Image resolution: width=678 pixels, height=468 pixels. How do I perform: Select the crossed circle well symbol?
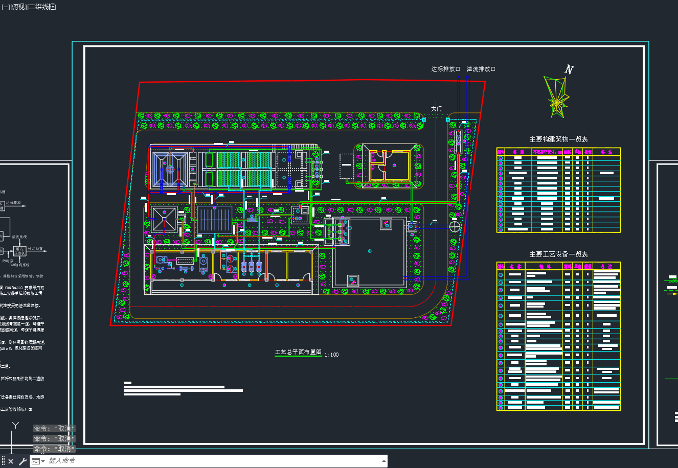click(x=455, y=226)
